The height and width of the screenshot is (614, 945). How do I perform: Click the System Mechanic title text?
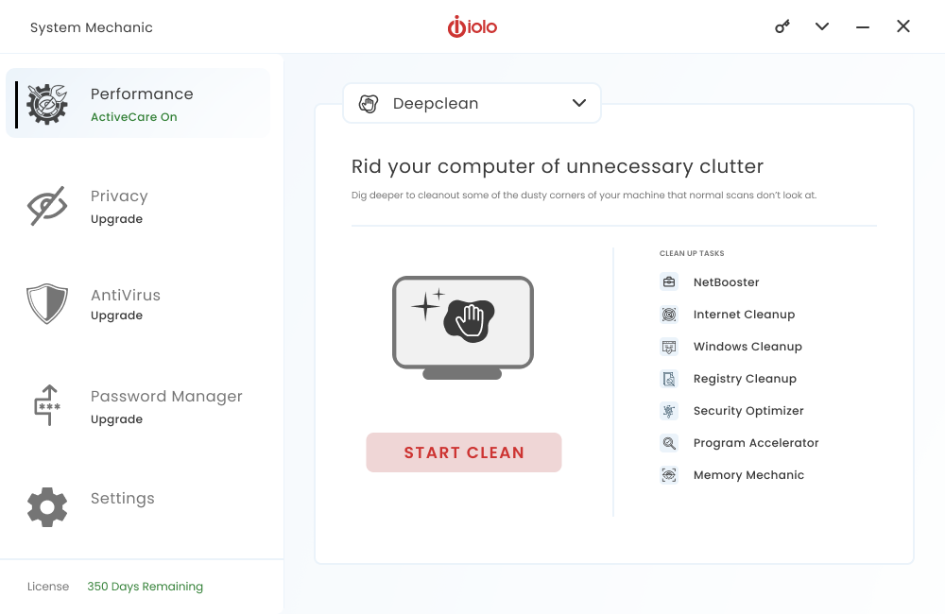coord(92,27)
